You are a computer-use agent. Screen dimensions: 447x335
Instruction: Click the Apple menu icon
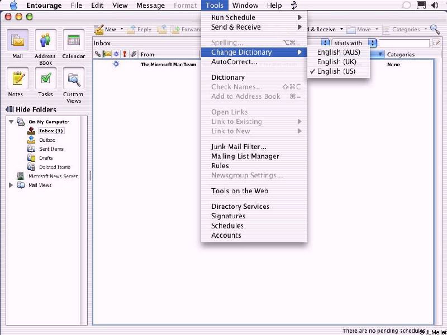(x=13, y=5)
